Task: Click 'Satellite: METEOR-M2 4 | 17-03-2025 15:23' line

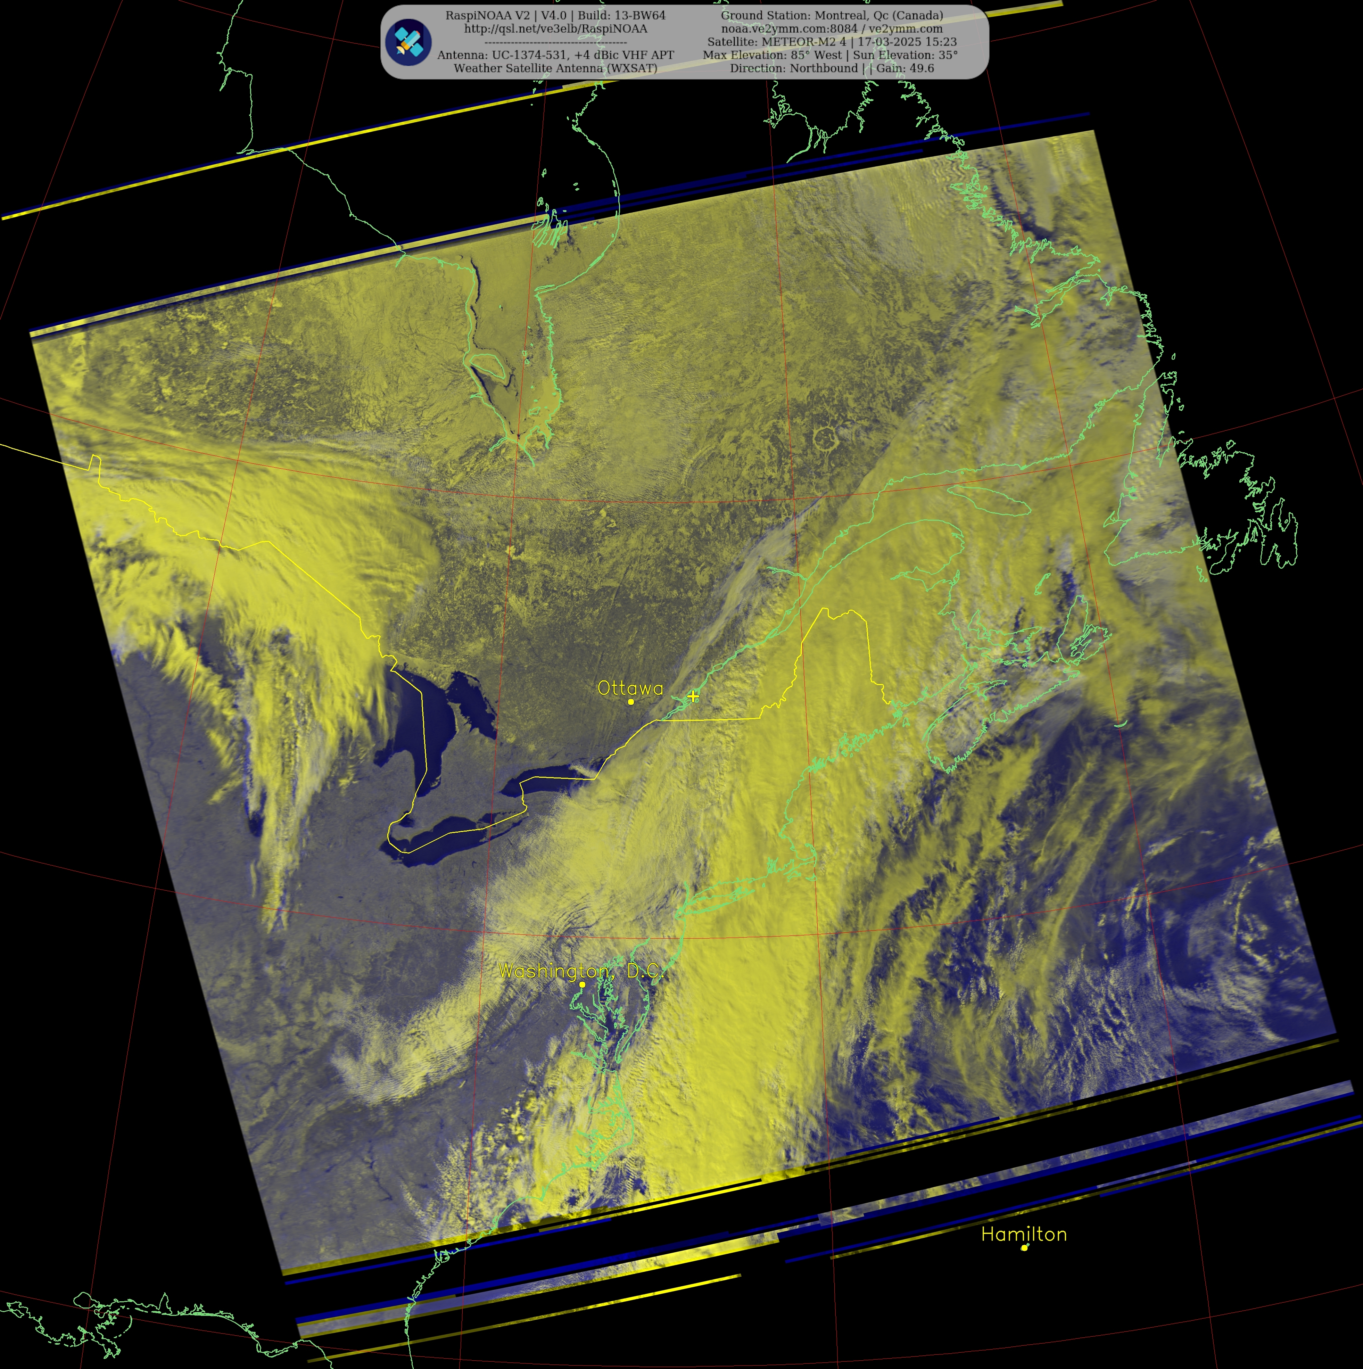Action: pyautogui.click(x=832, y=42)
